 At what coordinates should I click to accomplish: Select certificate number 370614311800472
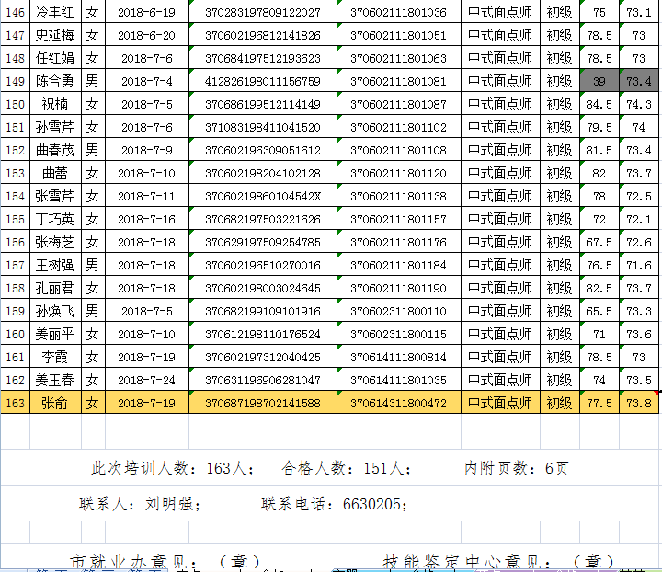coord(398,403)
